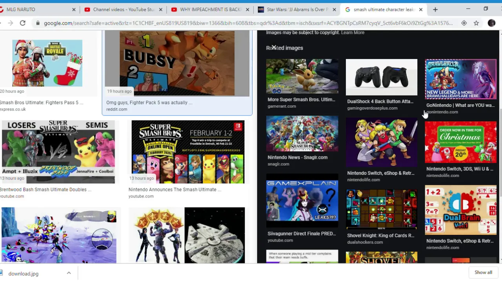The height and width of the screenshot is (282, 502).
Task: Open the GameXplain Leaks related image
Action: pyautogui.click(x=302, y=201)
